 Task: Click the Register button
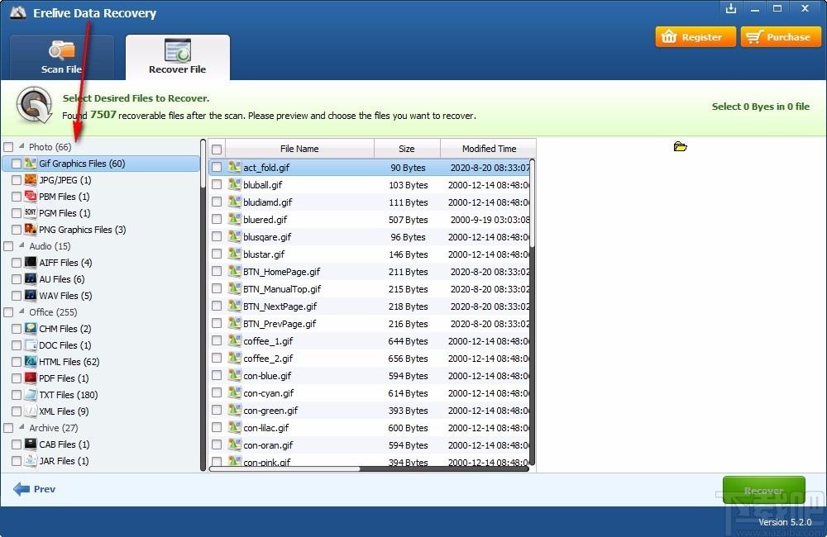coord(696,37)
